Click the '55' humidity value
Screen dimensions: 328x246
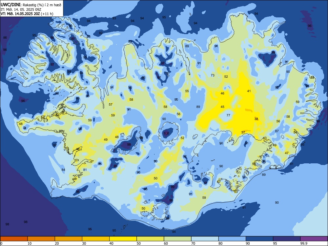pos(187,91)
